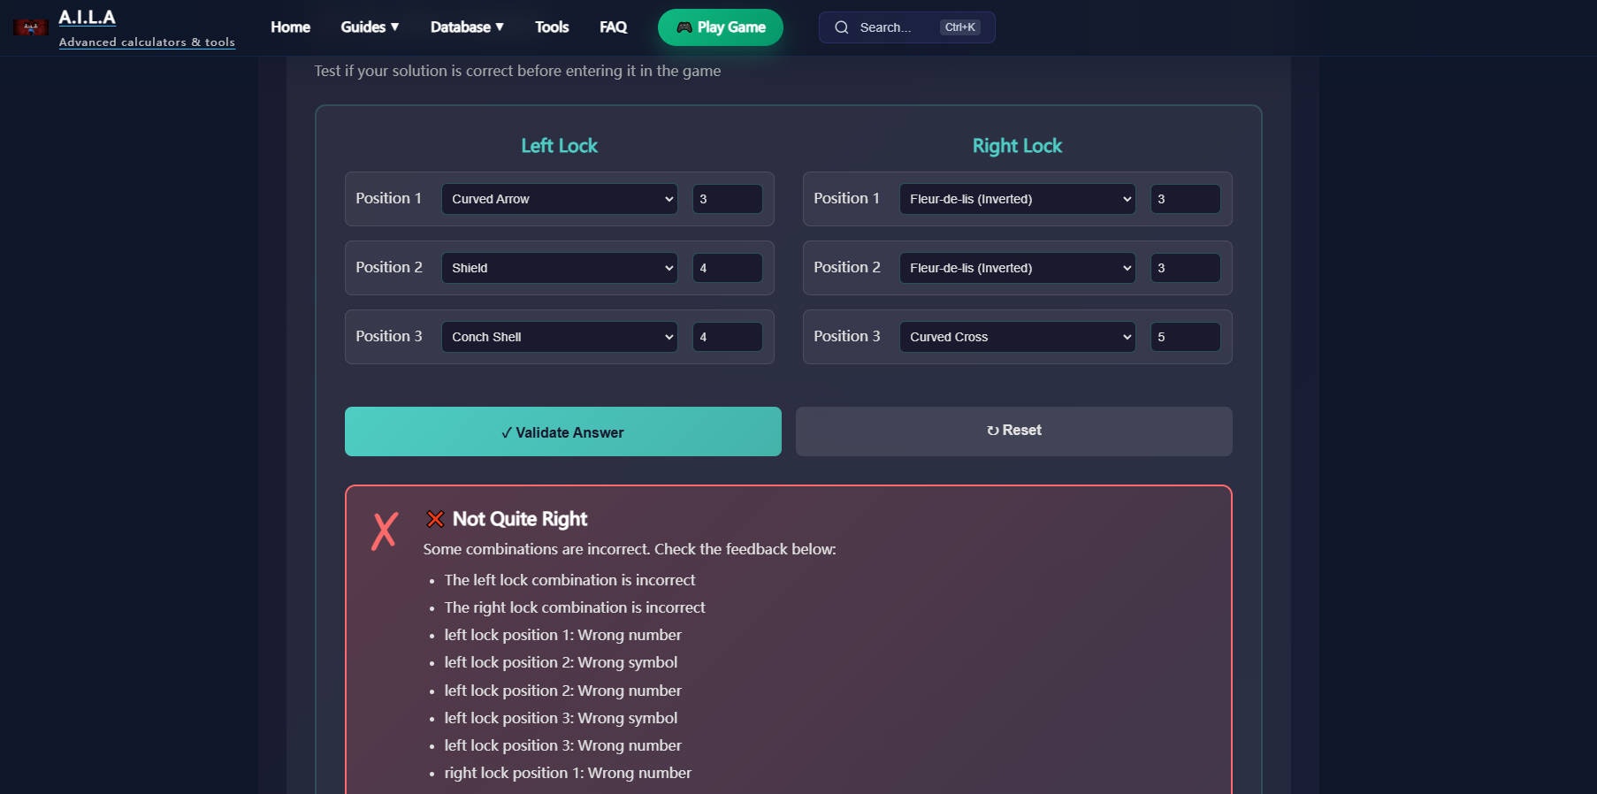Open Right Lock Position 2 symbol dropdown

tap(1018, 268)
